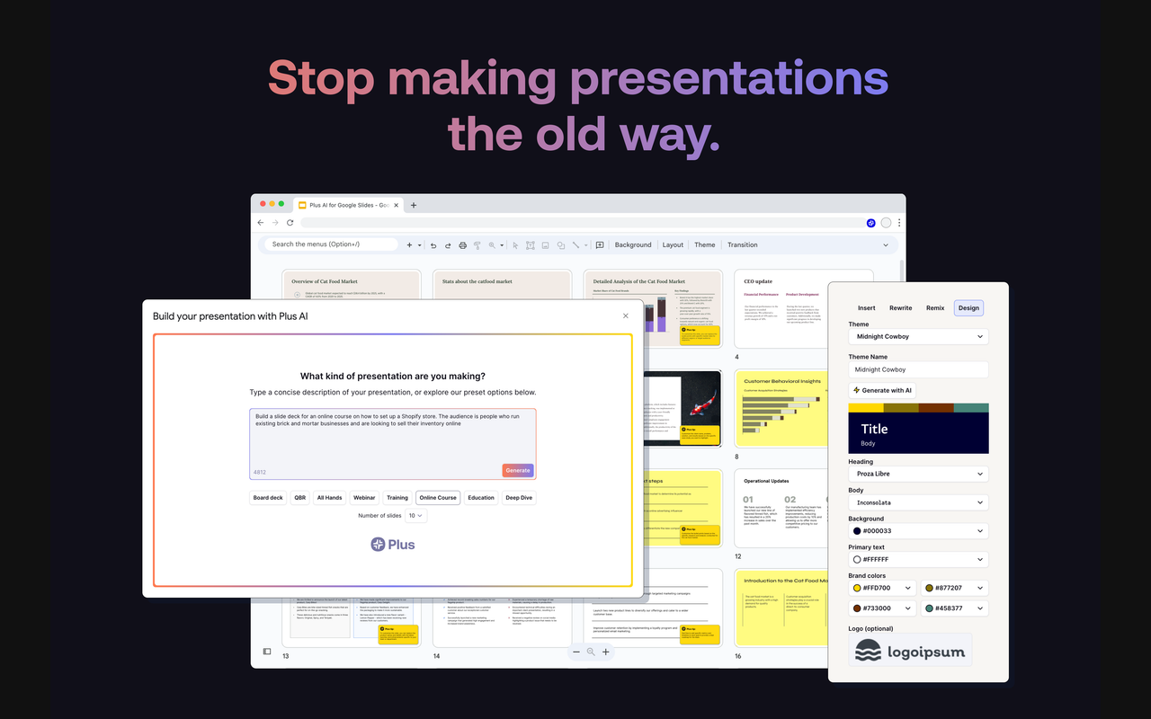The height and width of the screenshot is (719, 1151).
Task: Reload the page with the refresh icon
Action: 290,222
